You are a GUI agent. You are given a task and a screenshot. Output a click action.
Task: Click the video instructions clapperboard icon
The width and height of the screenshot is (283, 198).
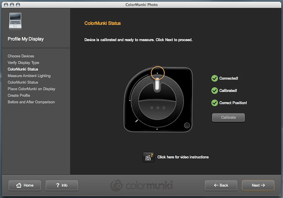pos(148,157)
